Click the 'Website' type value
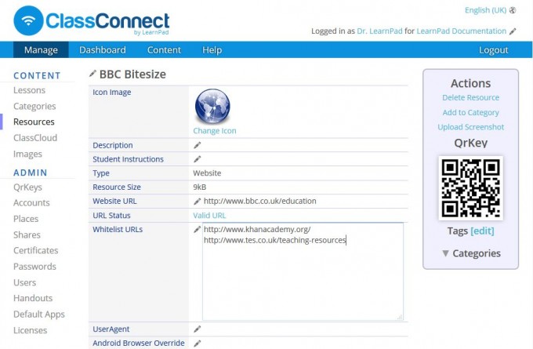This screenshot has height=349, width=533. 207,173
